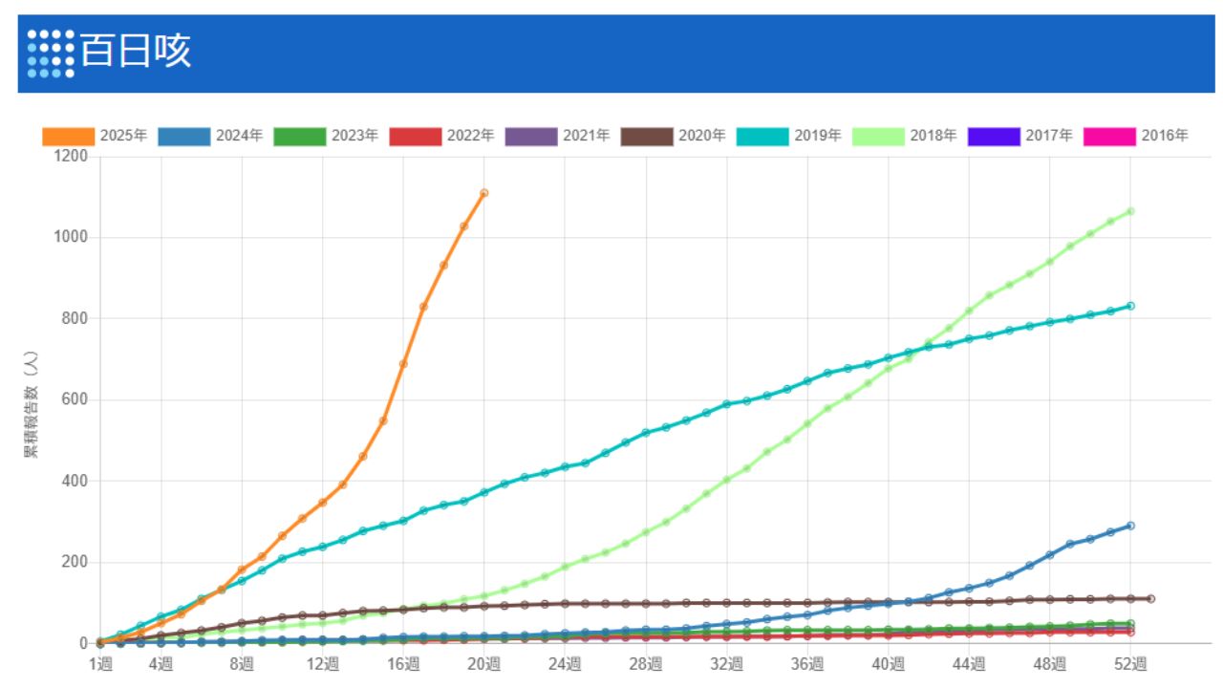The width and height of the screenshot is (1223, 688).
Task: Click the violet 2017年 legend swatch
Action: point(994,137)
